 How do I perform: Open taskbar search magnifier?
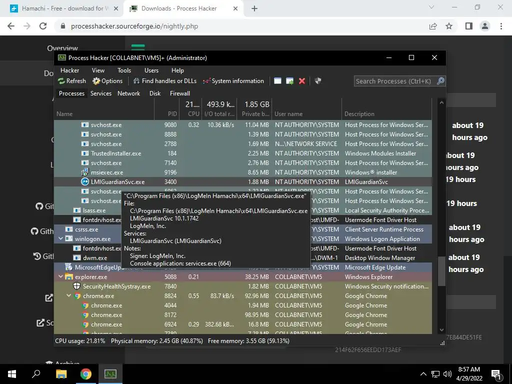click(x=36, y=374)
